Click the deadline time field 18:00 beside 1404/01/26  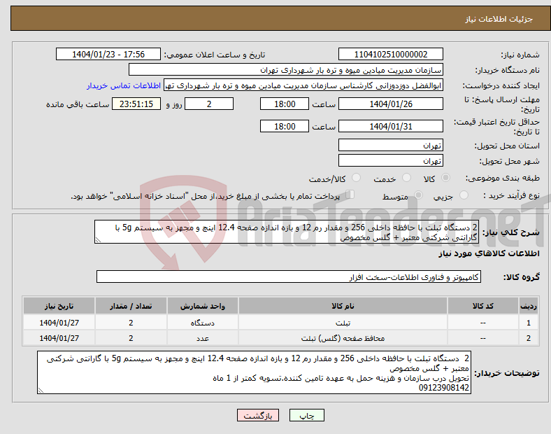tap(285, 104)
